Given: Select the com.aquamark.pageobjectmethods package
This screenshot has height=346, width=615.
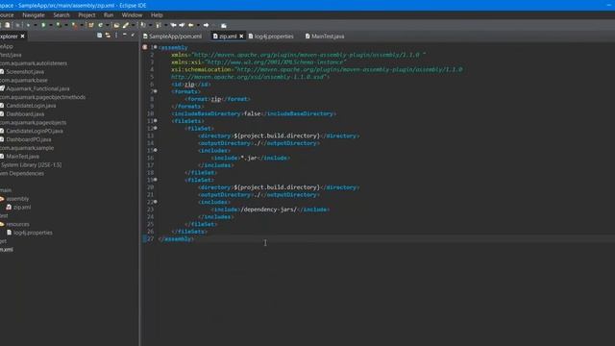Looking at the screenshot, I should click(42, 97).
